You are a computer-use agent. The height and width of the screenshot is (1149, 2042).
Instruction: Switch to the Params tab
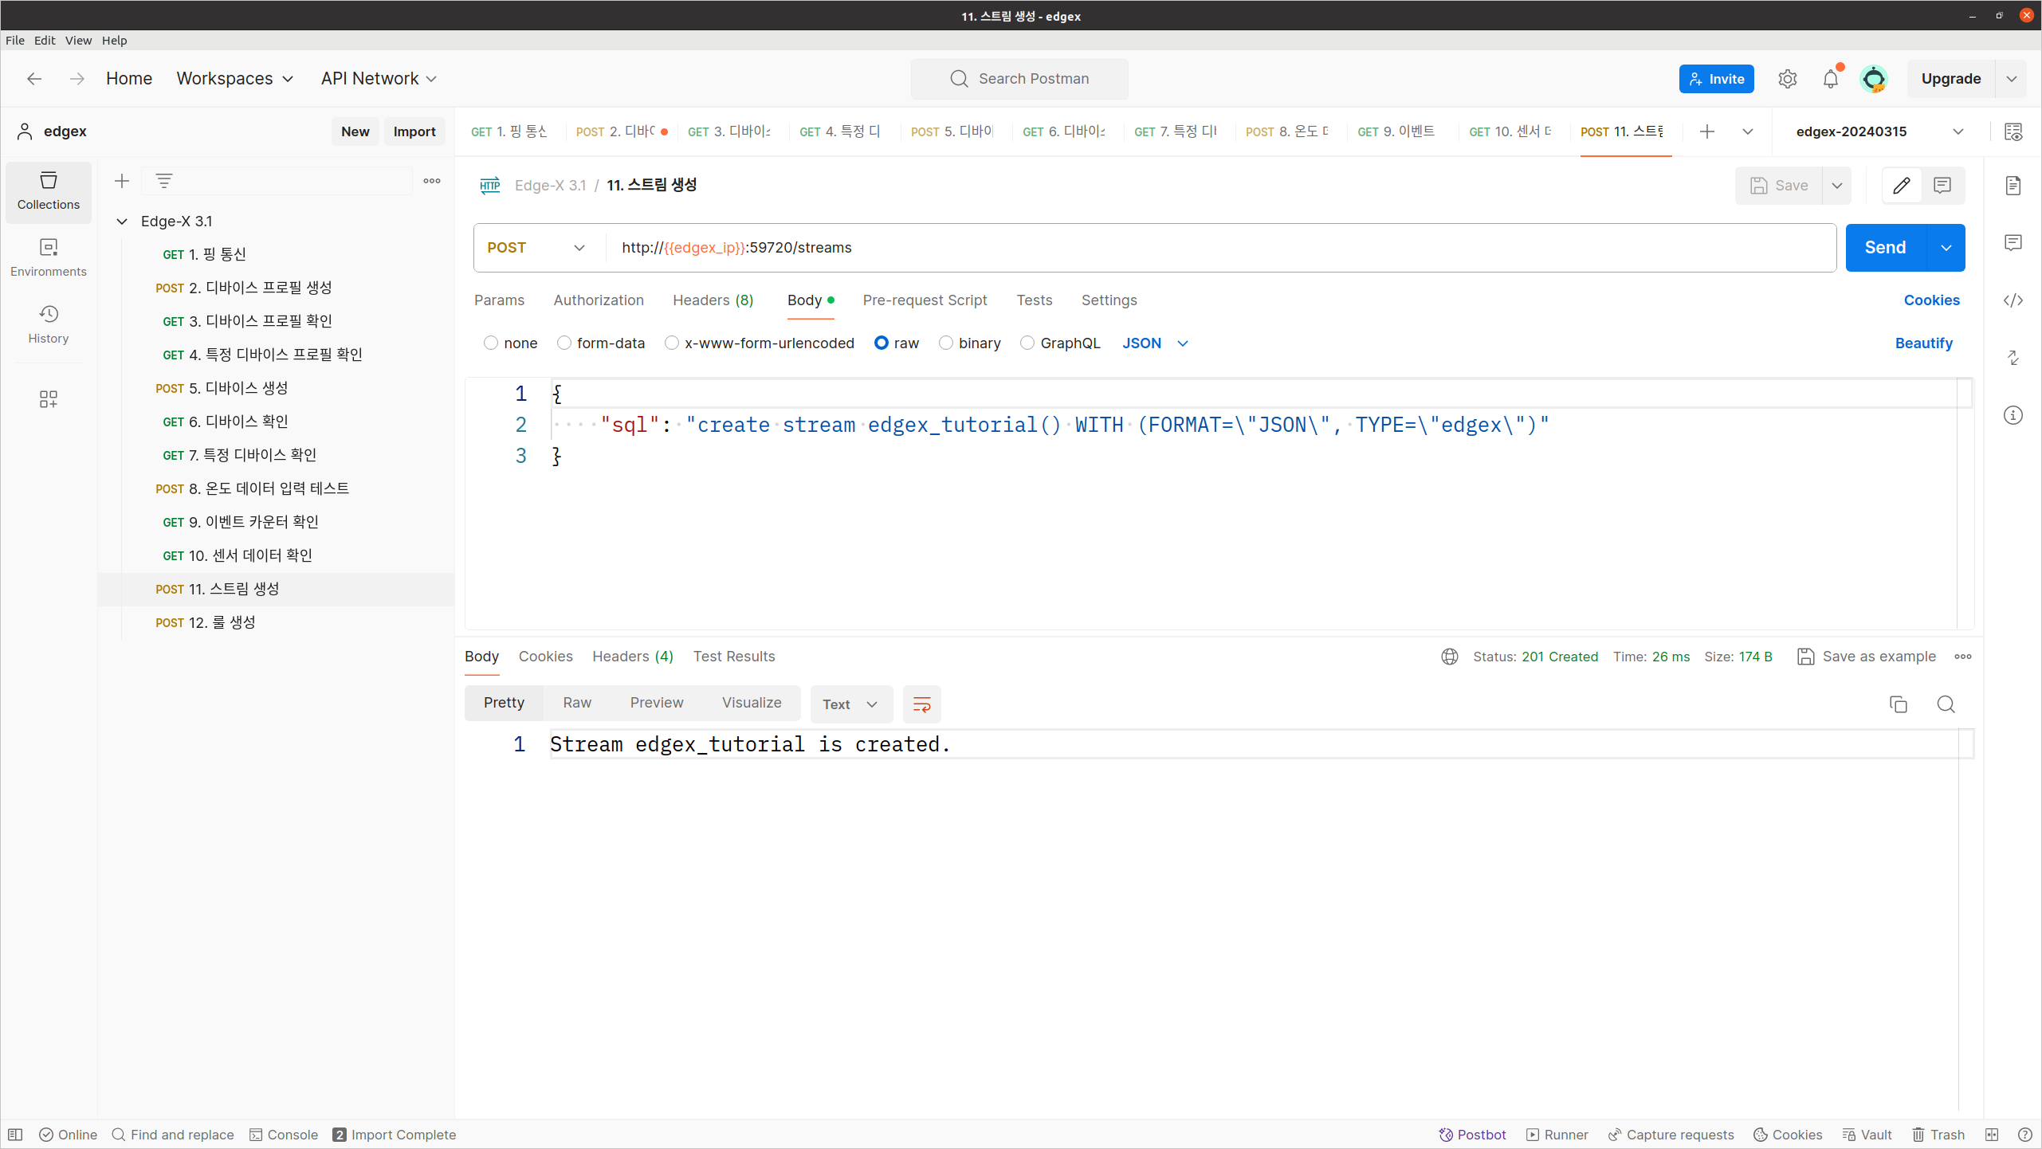point(499,300)
